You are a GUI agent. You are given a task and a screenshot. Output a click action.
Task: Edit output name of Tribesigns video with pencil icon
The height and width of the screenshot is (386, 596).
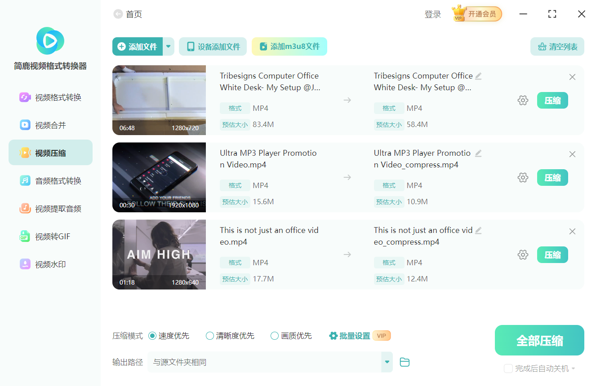(x=478, y=76)
